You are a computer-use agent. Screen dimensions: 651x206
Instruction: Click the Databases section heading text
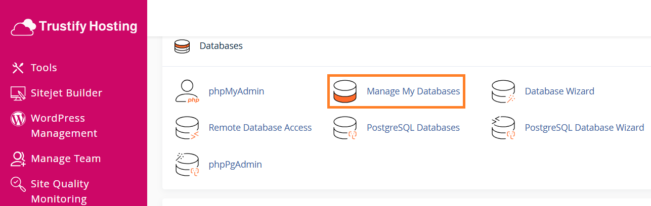click(221, 46)
